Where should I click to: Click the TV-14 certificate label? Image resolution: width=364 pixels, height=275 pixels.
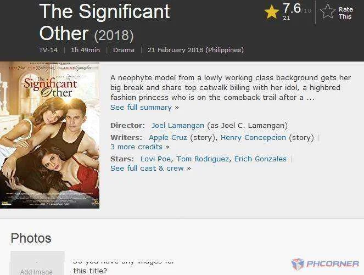(x=48, y=50)
